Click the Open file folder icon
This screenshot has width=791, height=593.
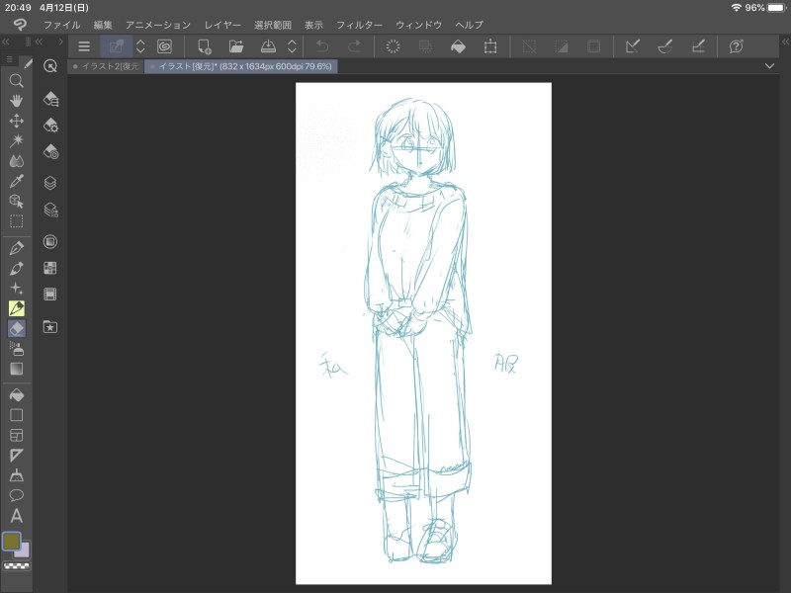coord(236,45)
